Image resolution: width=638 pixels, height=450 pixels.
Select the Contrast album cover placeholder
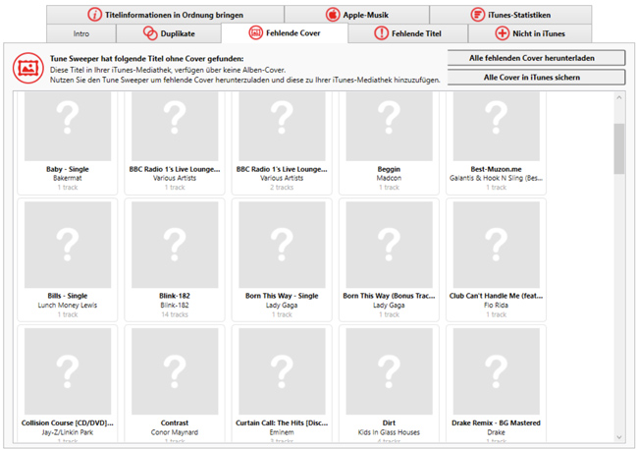pos(175,371)
